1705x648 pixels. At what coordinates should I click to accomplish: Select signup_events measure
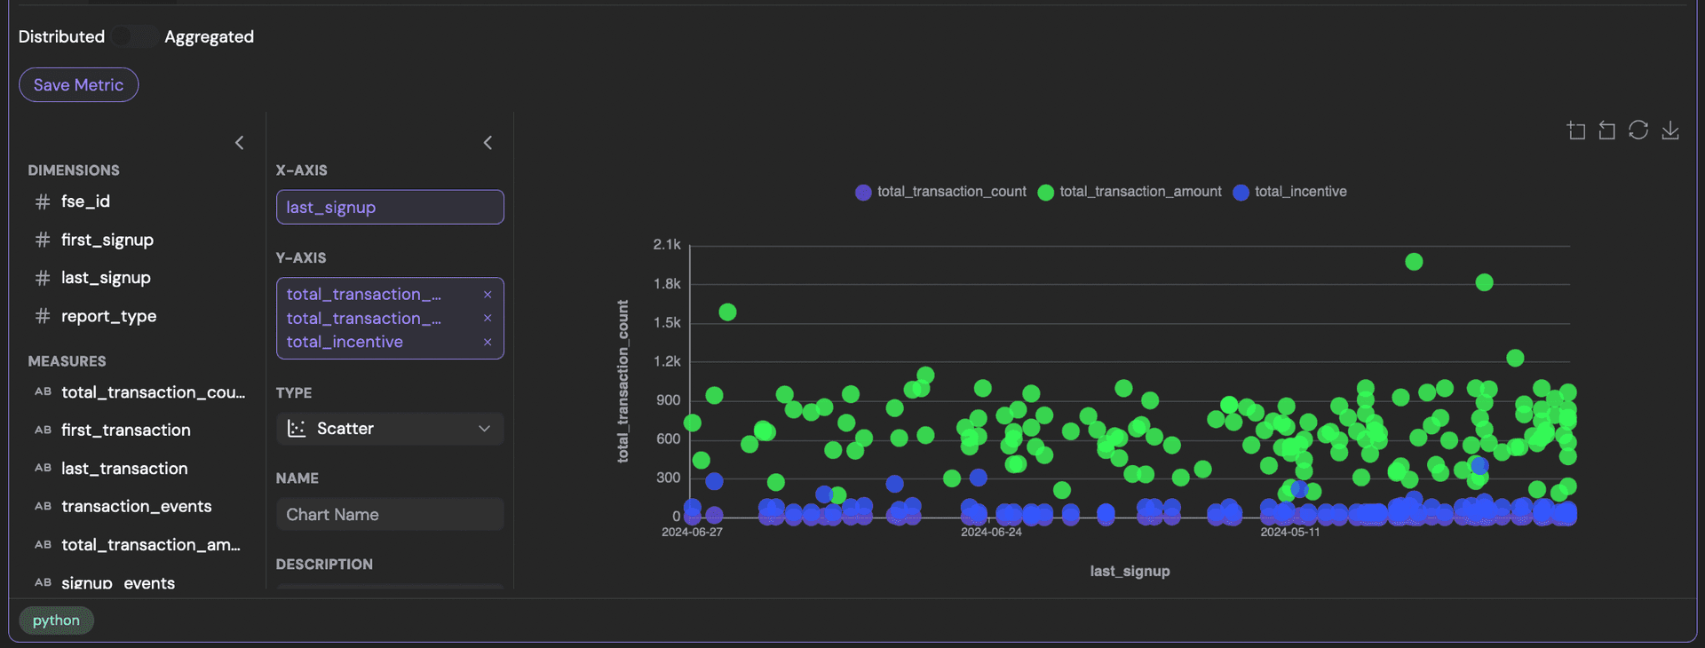[x=117, y=582]
